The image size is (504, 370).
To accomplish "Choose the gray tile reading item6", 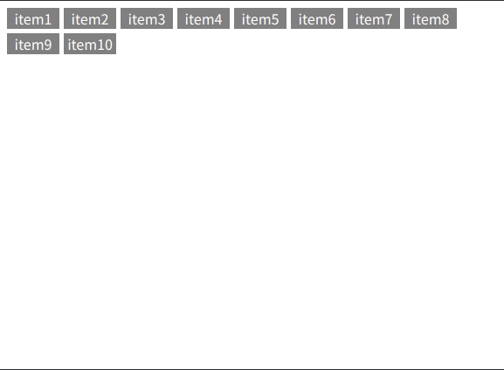I will click(x=317, y=18).
